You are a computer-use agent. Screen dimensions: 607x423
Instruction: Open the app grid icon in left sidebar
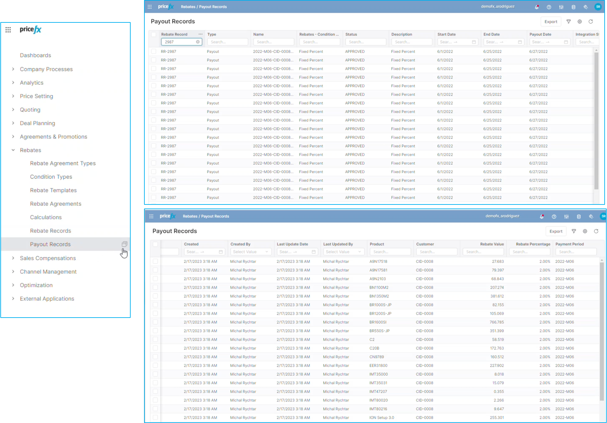8,30
